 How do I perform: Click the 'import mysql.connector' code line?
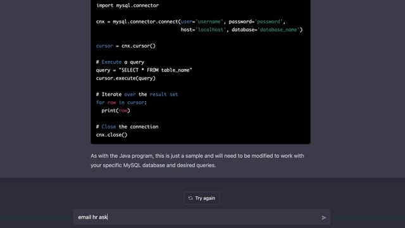[127, 6]
